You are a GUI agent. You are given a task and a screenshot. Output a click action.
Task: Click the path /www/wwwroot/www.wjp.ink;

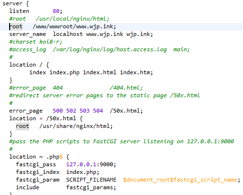click(x=74, y=26)
